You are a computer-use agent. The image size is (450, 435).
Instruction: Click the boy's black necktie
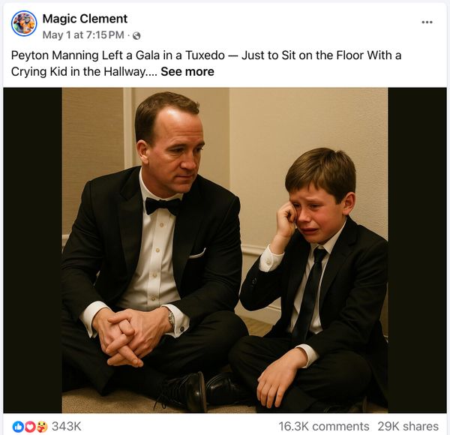310,292
